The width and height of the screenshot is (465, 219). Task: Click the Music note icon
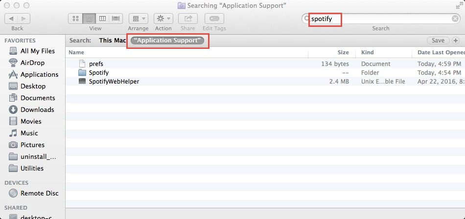[13, 133]
